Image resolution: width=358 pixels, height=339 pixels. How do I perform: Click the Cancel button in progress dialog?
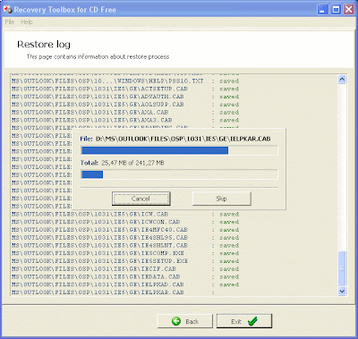coord(141,199)
